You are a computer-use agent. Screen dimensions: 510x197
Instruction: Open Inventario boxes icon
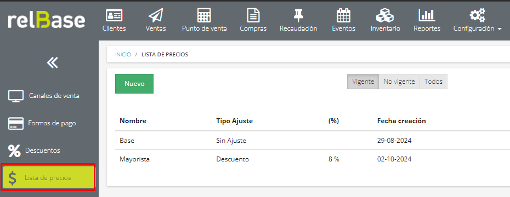[385, 15]
